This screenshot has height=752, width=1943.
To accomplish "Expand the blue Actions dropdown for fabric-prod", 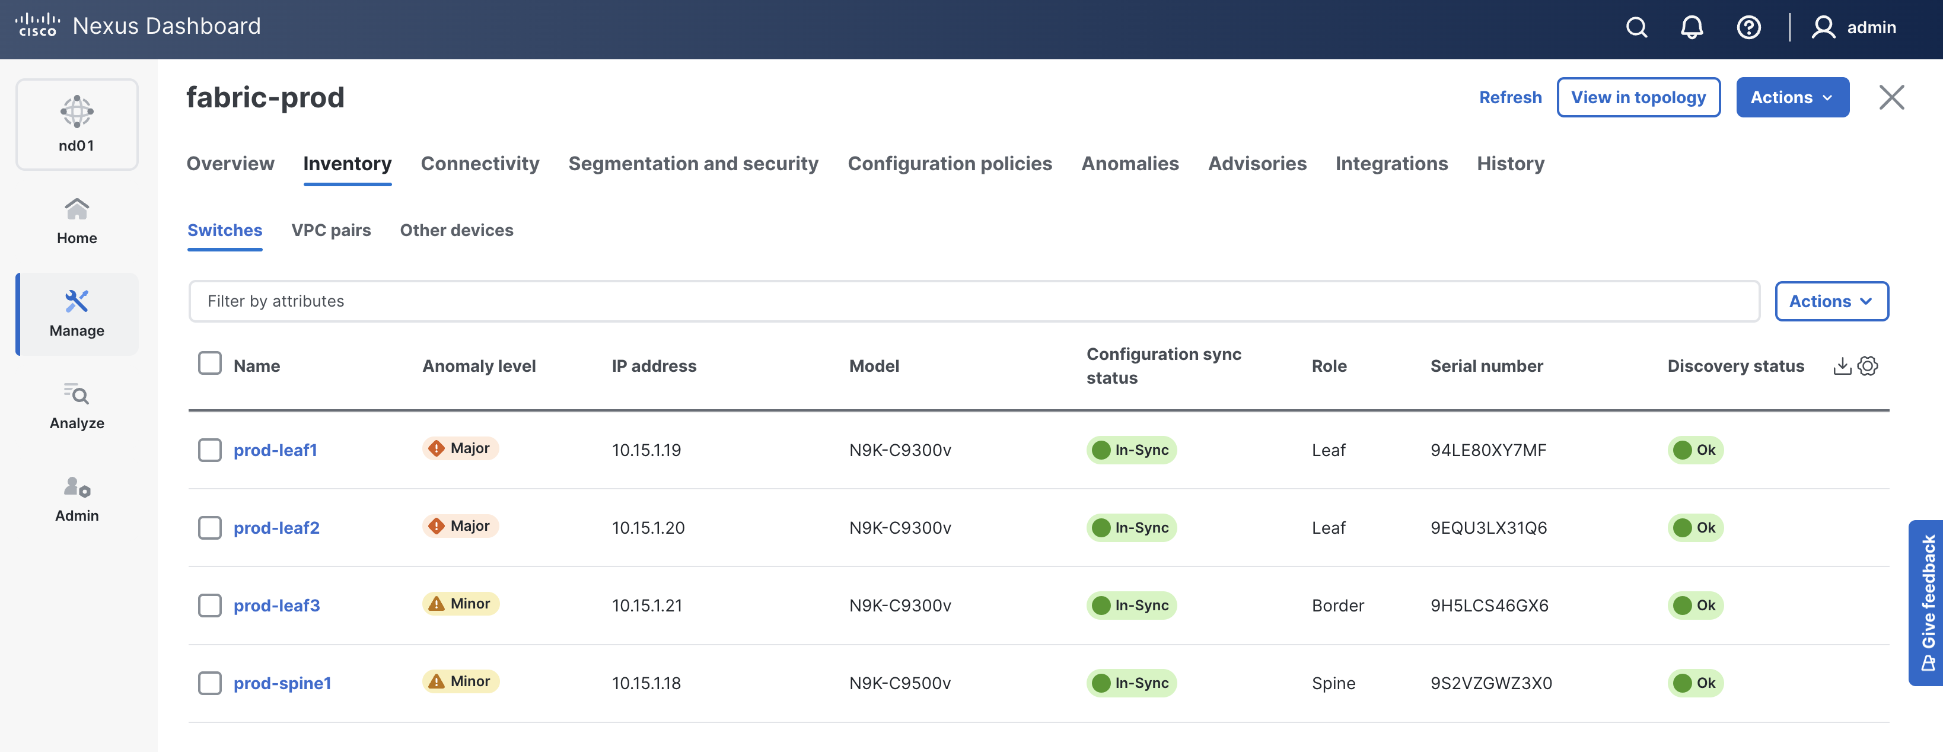I will [1792, 97].
